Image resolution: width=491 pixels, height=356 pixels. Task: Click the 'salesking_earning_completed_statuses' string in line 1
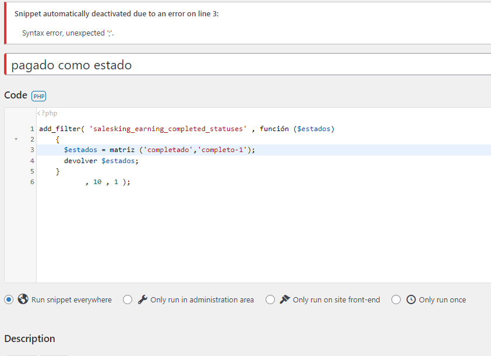pos(168,129)
